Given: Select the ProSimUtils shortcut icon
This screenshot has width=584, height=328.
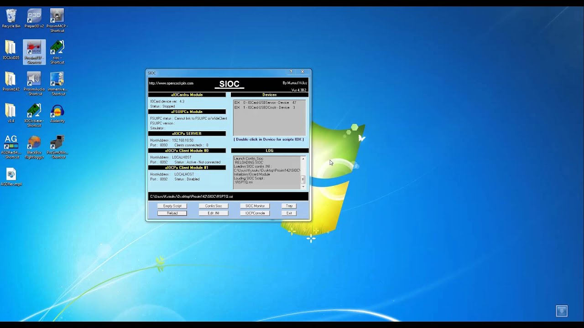Looking at the screenshot, I should 57,147.
